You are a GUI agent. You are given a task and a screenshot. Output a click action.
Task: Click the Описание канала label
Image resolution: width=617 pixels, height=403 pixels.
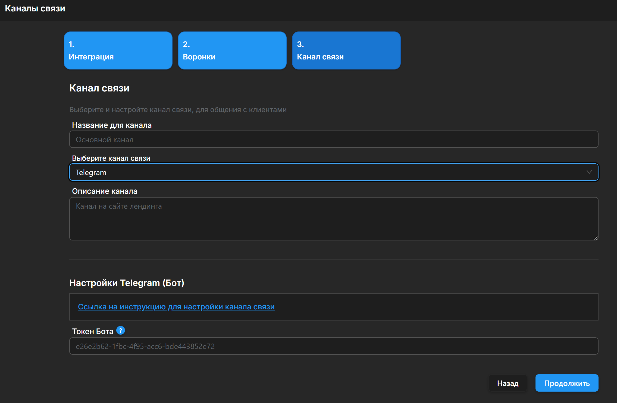[105, 191]
